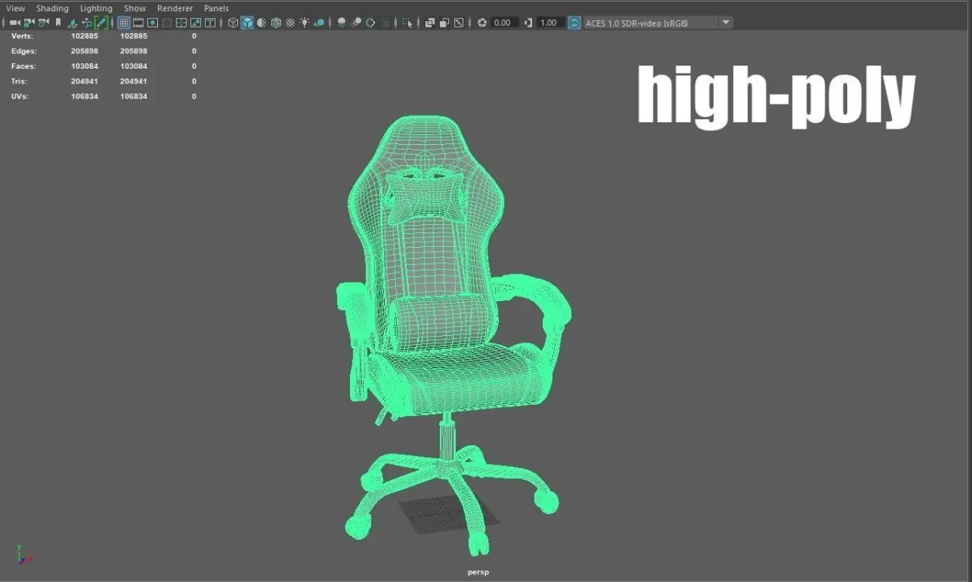Click the Tris: label in the poly count HUD
The width and height of the screenshot is (972, 582).
point(20,81)
